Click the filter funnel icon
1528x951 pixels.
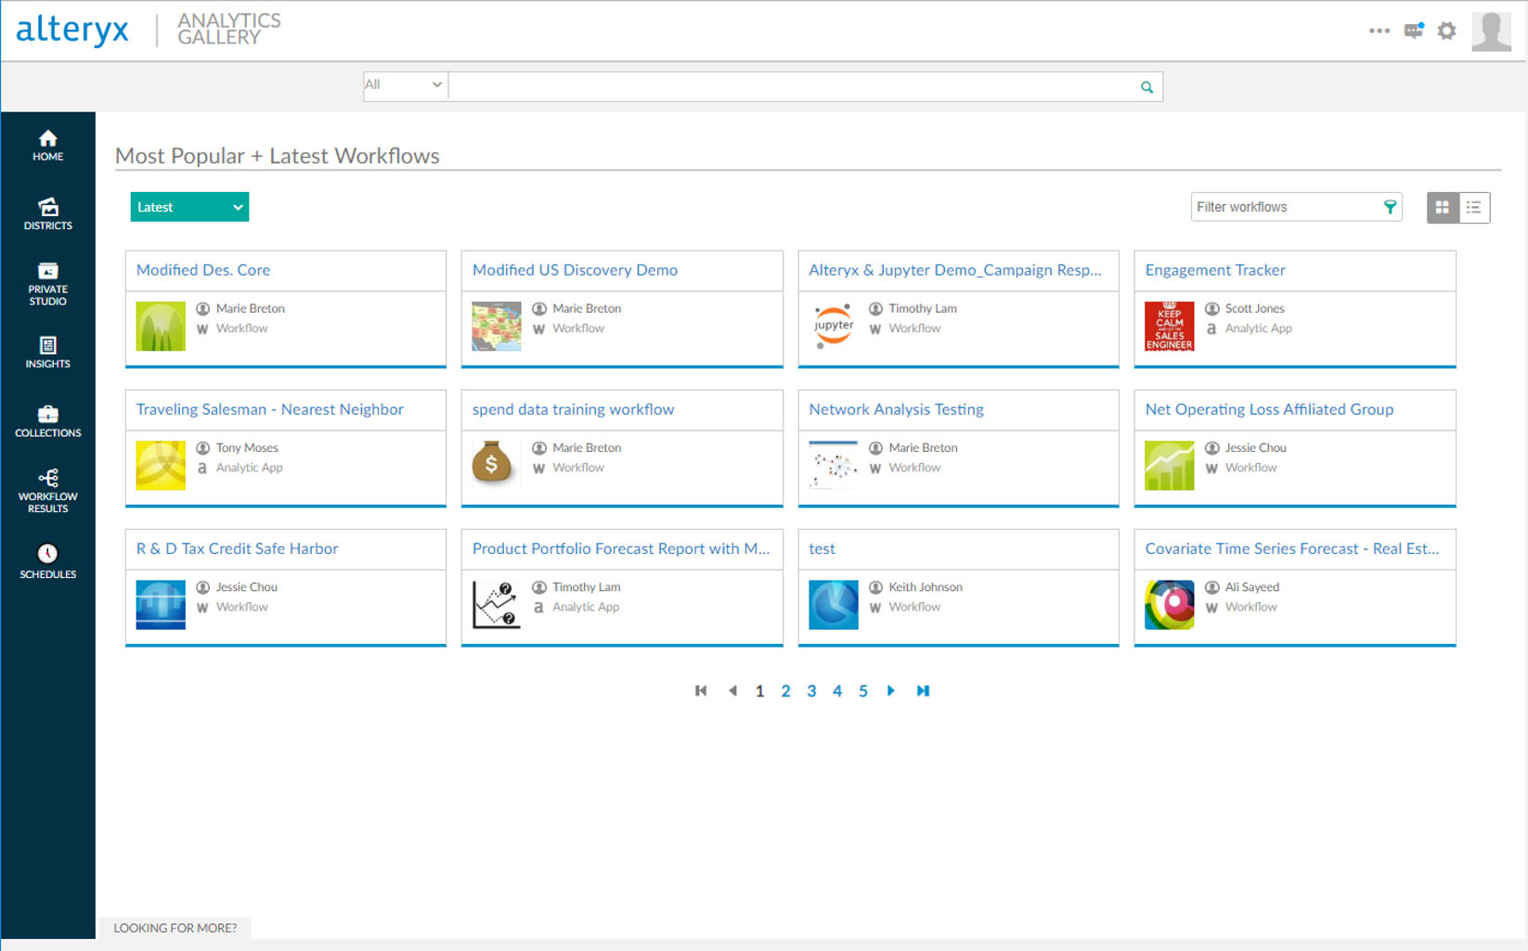(x=1390, y=207)
